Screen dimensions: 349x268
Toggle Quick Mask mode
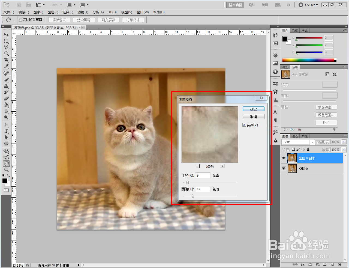(x=6, y=190)
